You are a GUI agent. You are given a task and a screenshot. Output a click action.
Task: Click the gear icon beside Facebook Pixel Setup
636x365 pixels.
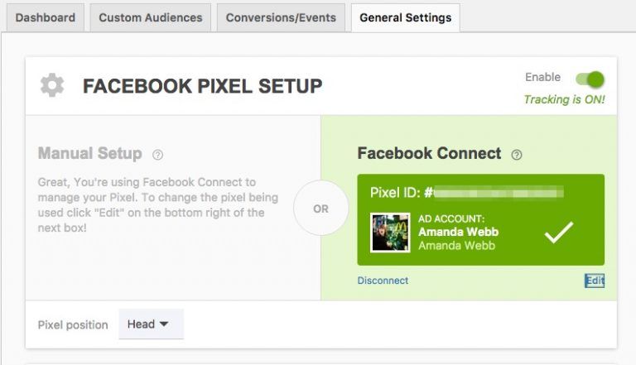[x=52, y=85]
